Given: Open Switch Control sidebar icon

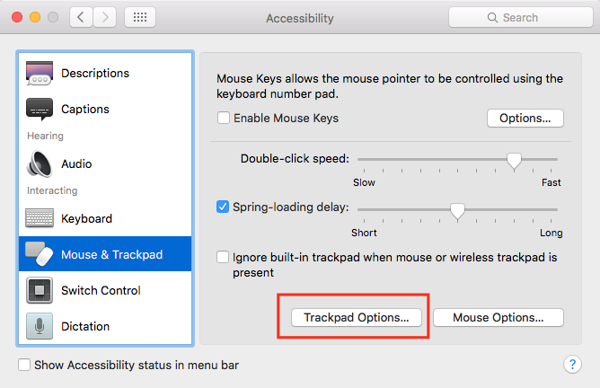Looking at the screenshot, I should tap(40, 290).
